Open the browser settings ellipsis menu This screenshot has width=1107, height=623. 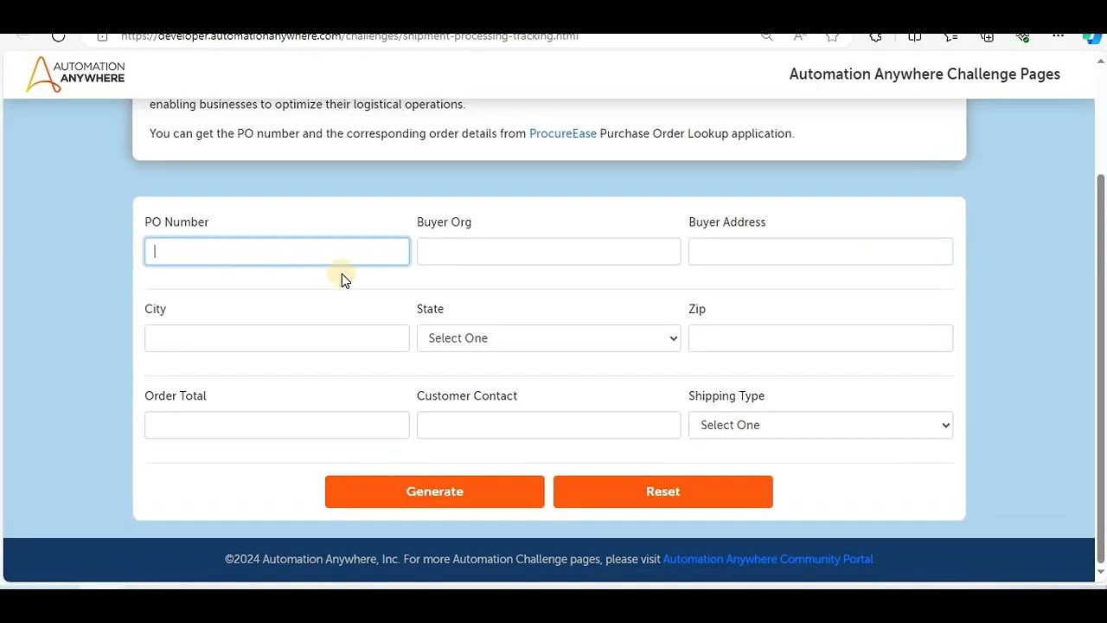1058,36
